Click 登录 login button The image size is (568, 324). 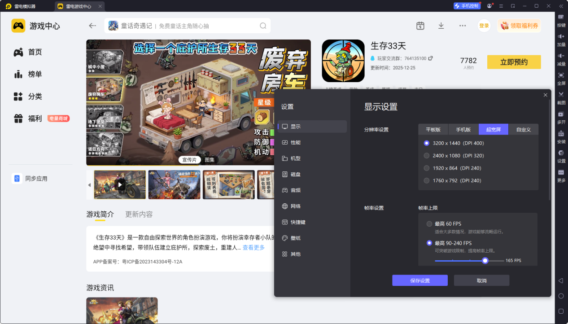[x=484, y=26]
